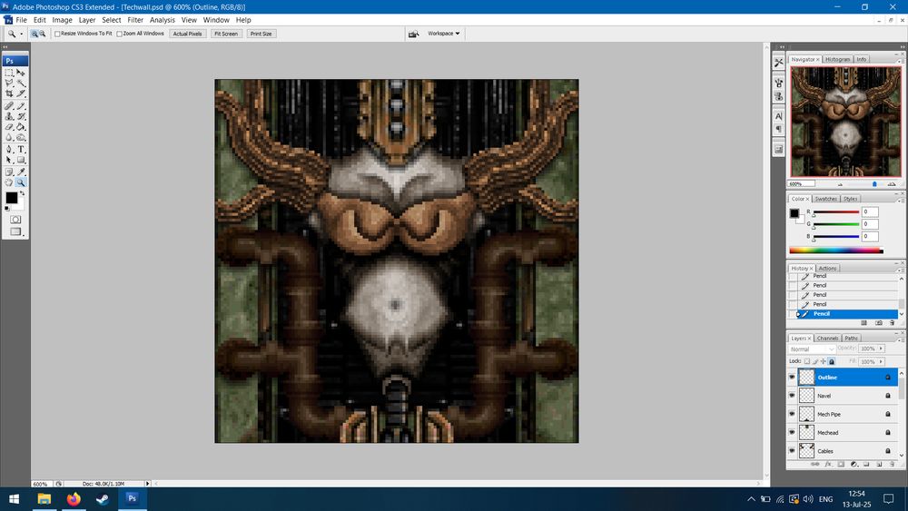Open the Layers panel options menu
Viewport: 908px width, 511px height.
(901, 340)
